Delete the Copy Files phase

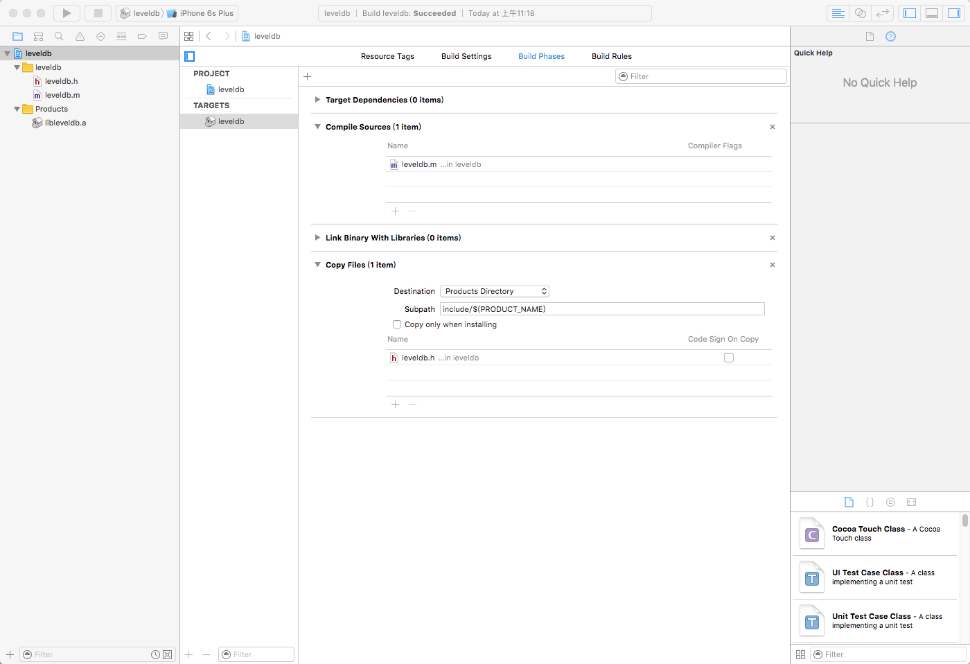[x=773, y=265]
